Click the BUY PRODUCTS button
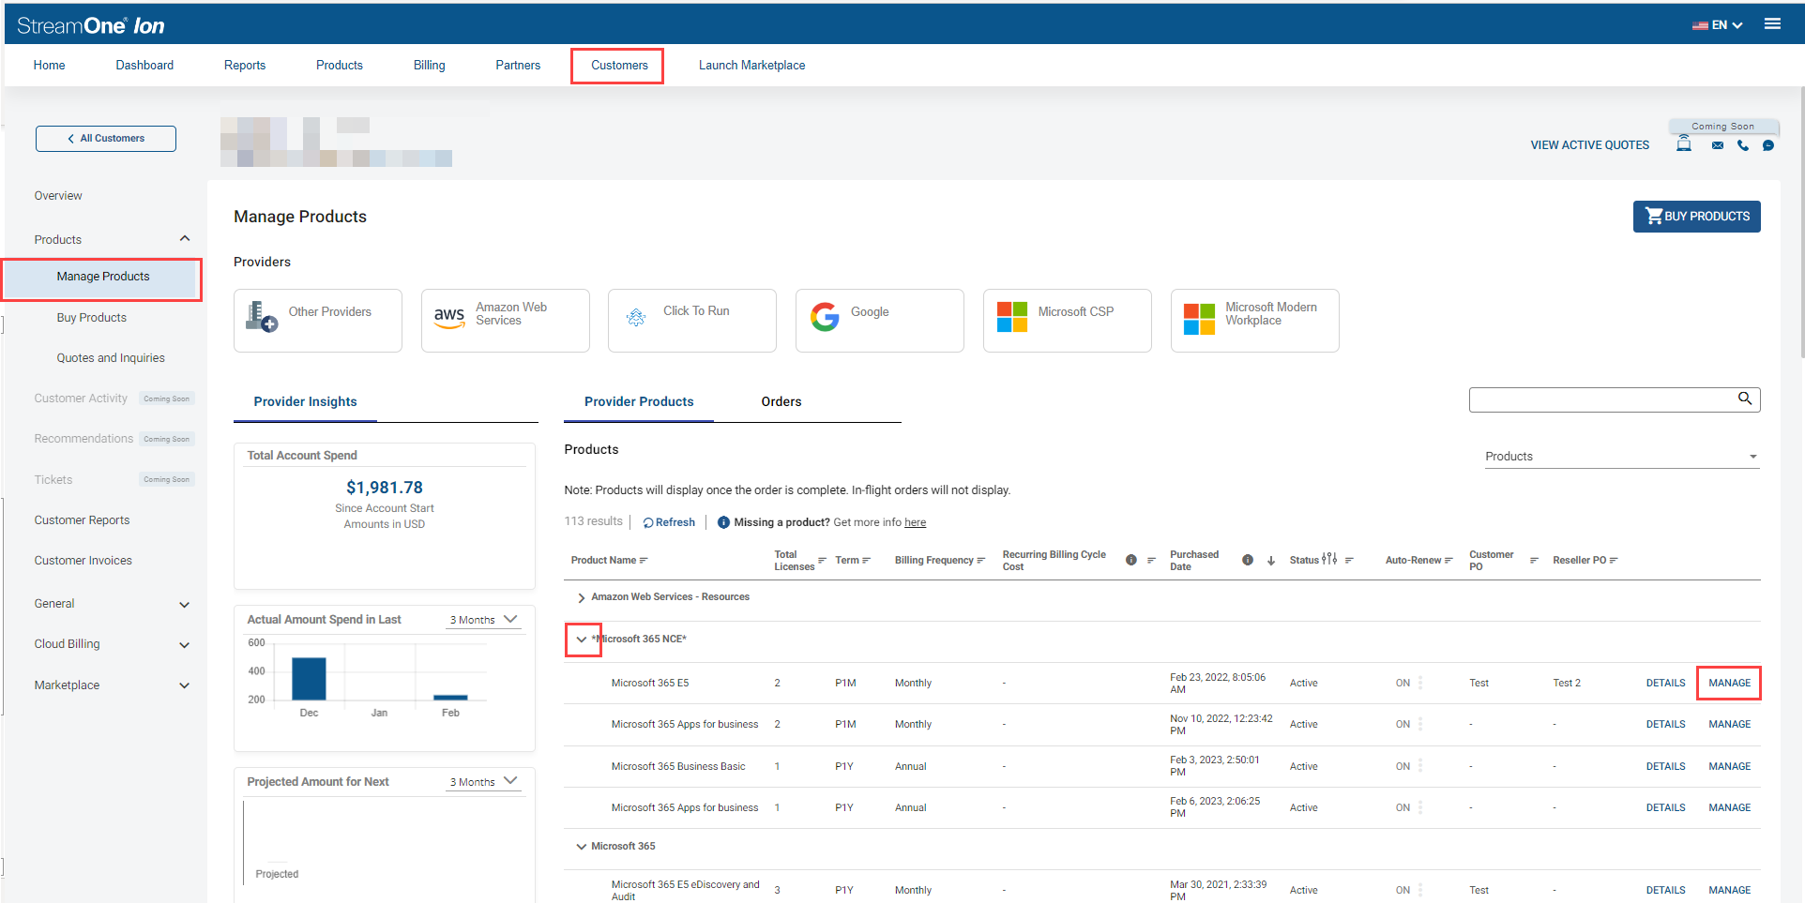This screenshot has height=903, width=1805. click(1696, 217)
